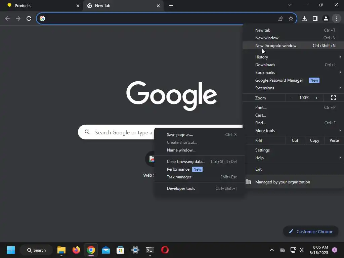Open the clock showing 8:05 AM
The image size is (344, 258).
coord(319,250)
